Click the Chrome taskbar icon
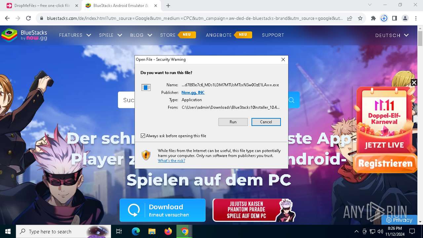423x238 pixels. coord(184,231)
